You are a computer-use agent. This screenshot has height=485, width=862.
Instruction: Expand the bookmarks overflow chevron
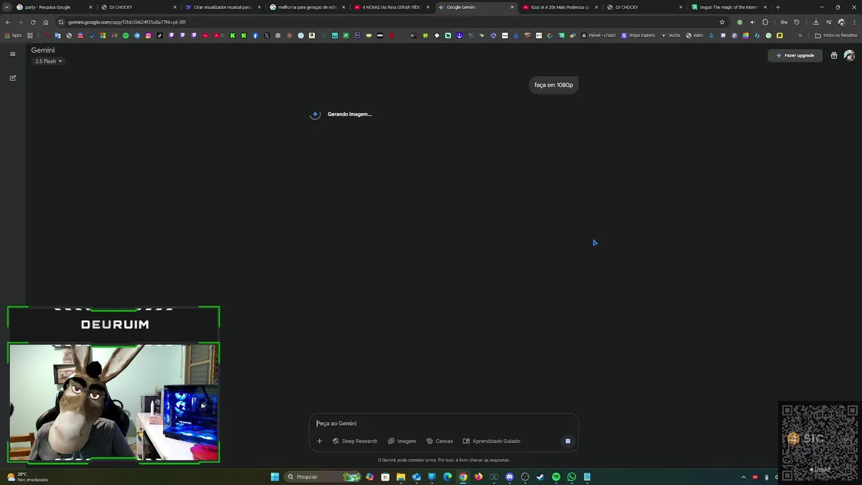pyautogui.click(x=800, y=36)
